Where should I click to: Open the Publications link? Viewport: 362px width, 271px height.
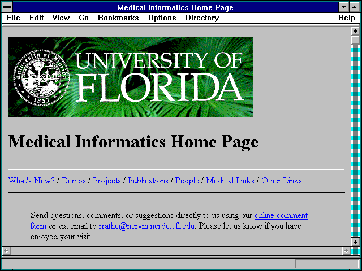148,181
